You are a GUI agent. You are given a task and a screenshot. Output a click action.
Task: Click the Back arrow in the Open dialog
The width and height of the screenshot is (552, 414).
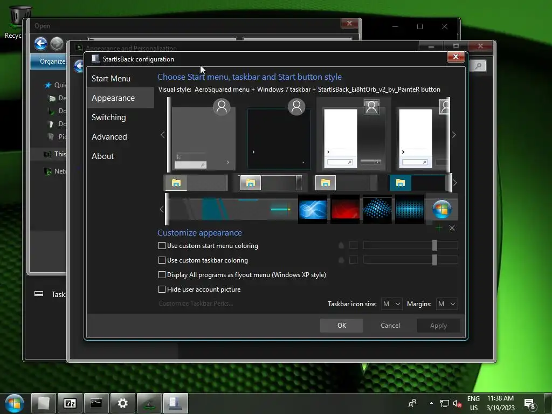click(41, 44)
